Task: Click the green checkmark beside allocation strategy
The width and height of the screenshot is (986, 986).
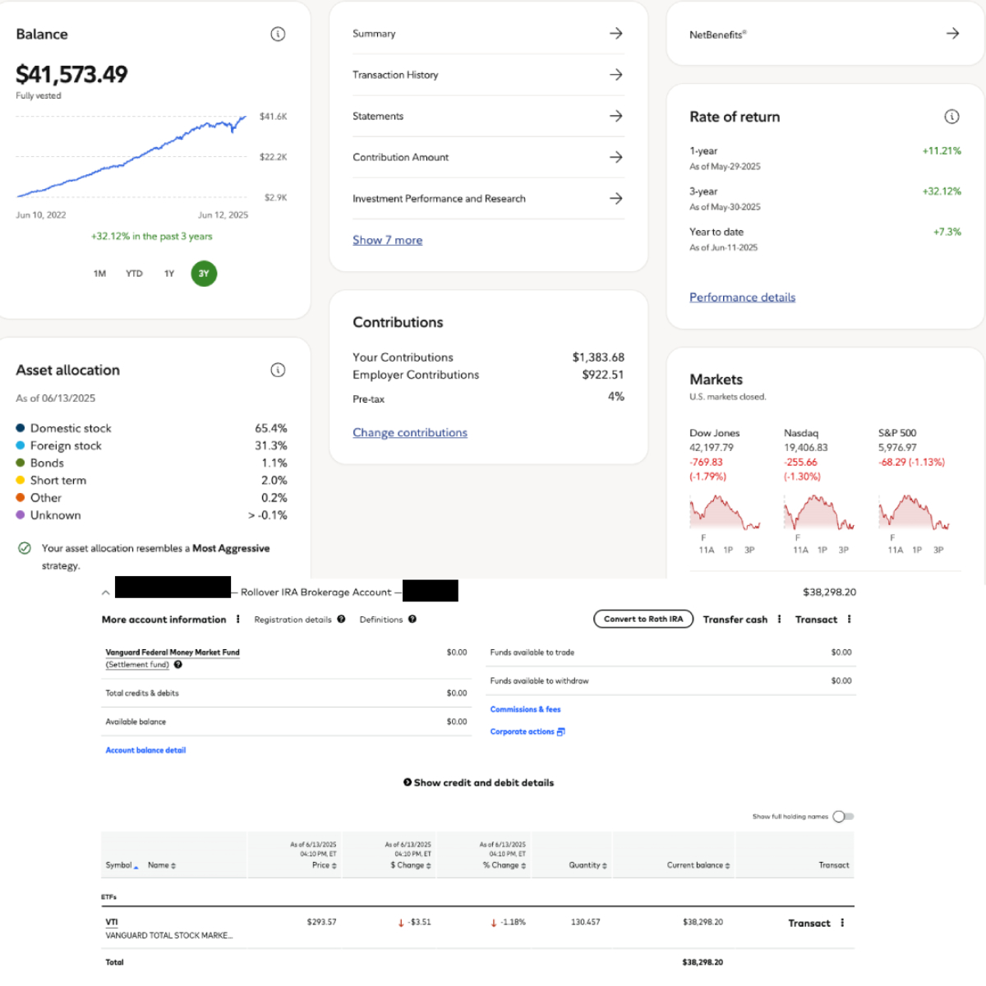Action: point(25,548)
